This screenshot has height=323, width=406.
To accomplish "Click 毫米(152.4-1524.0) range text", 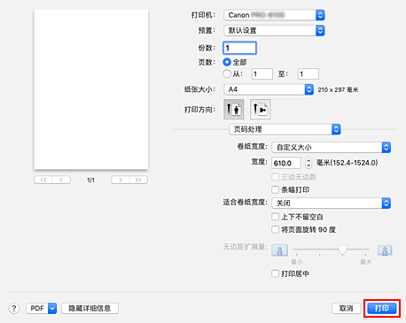I will (347, 163).
